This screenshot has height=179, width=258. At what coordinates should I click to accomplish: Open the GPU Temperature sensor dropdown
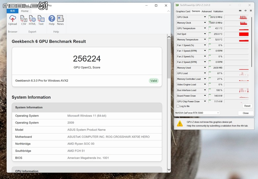coord(205,28)
